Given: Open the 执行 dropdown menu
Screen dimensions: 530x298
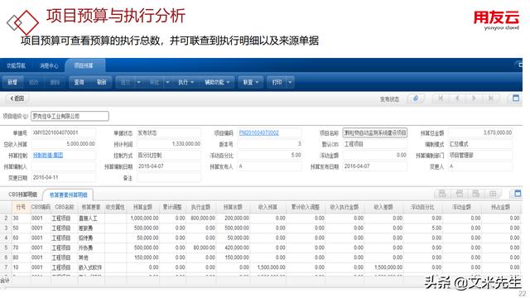Looking at the screenshot, I should pos(185,82).
